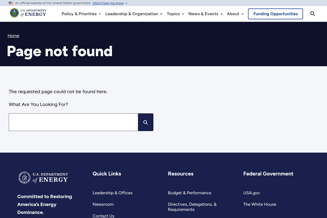Viewport: 327px width, 218px height.
Task: Focus the page search text field
Action: pos(73,122)
